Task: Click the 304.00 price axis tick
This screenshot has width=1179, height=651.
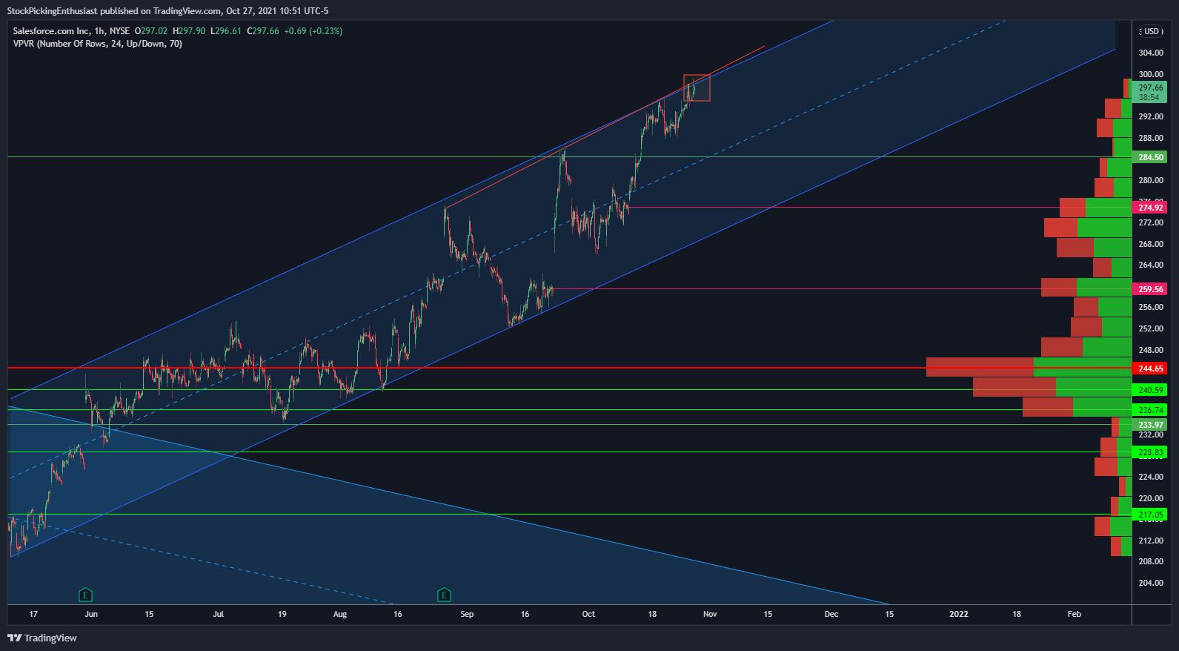Action: tap(1151, 53)
